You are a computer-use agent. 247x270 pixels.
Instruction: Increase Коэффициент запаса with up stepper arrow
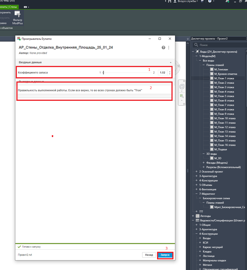tap(170, 71)
